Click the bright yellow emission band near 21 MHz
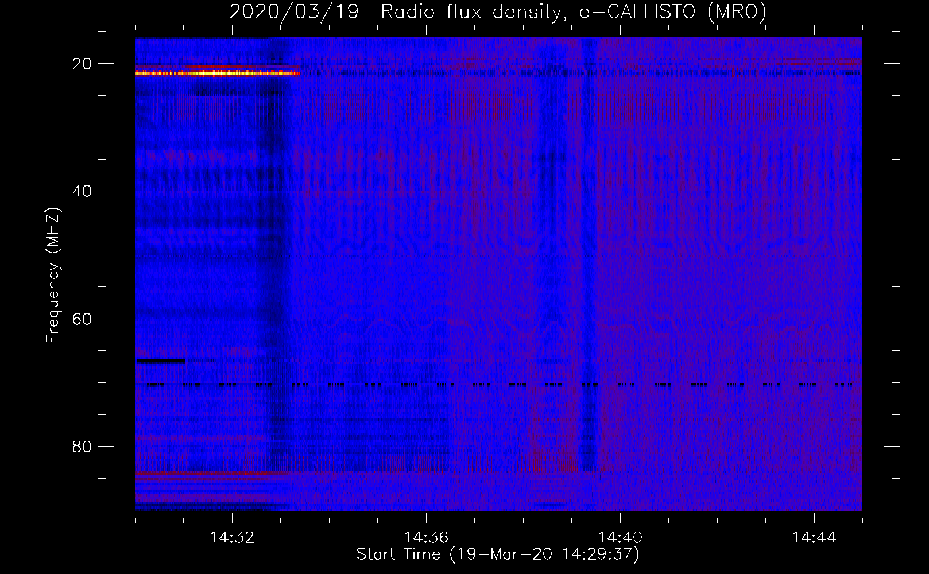 tap(217, 73)
